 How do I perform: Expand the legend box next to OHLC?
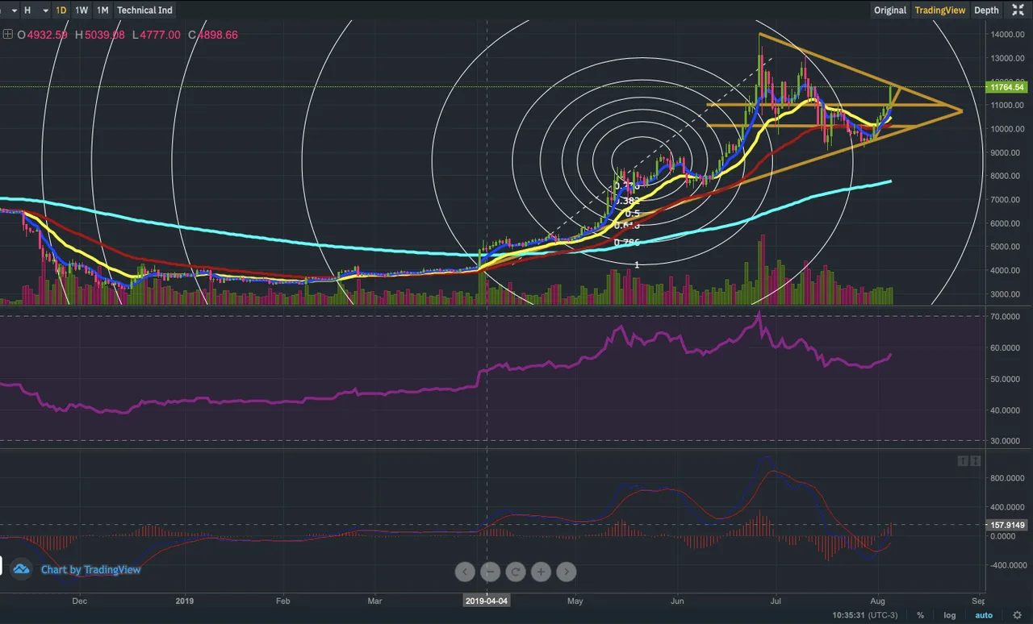(8, 35)
